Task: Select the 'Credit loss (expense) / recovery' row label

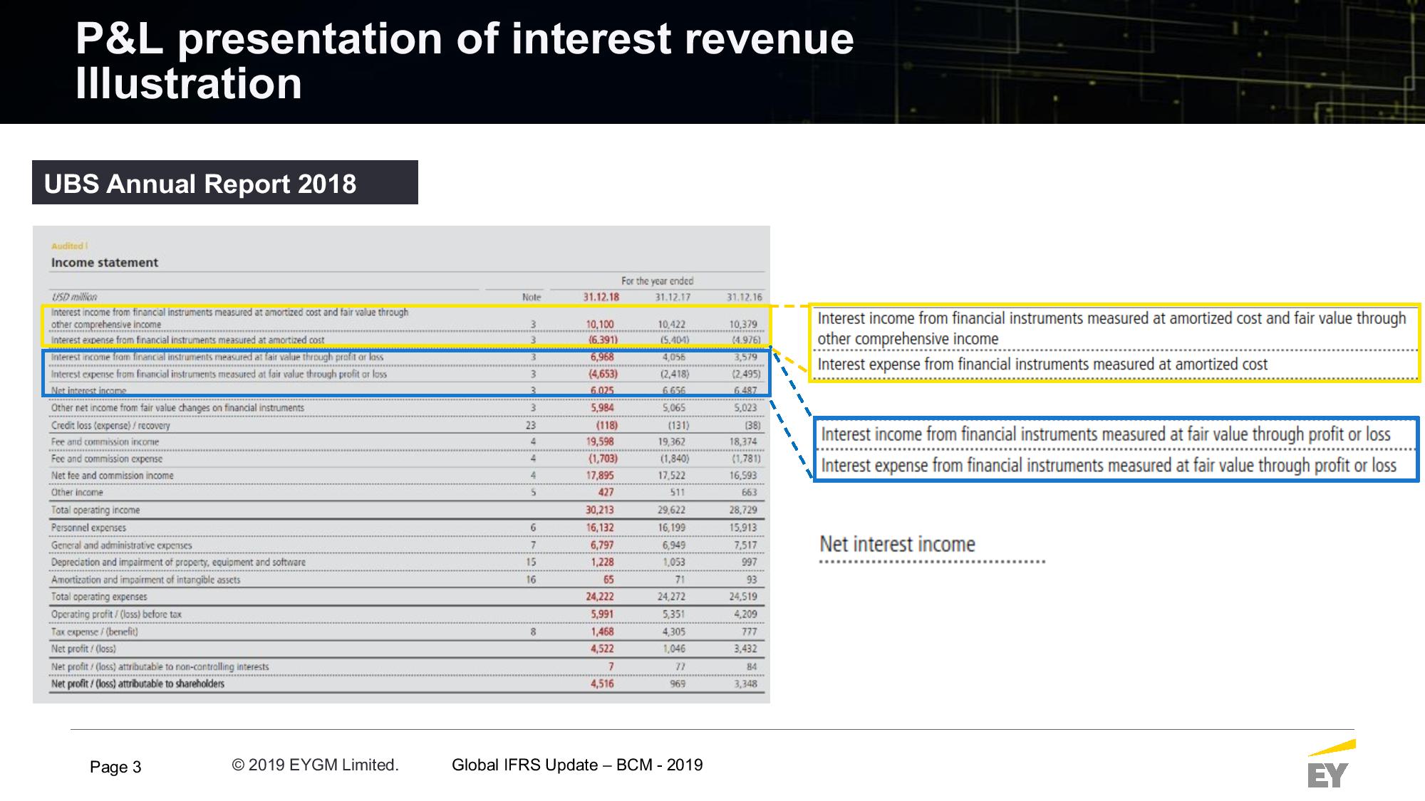Action: pos(110,426)
